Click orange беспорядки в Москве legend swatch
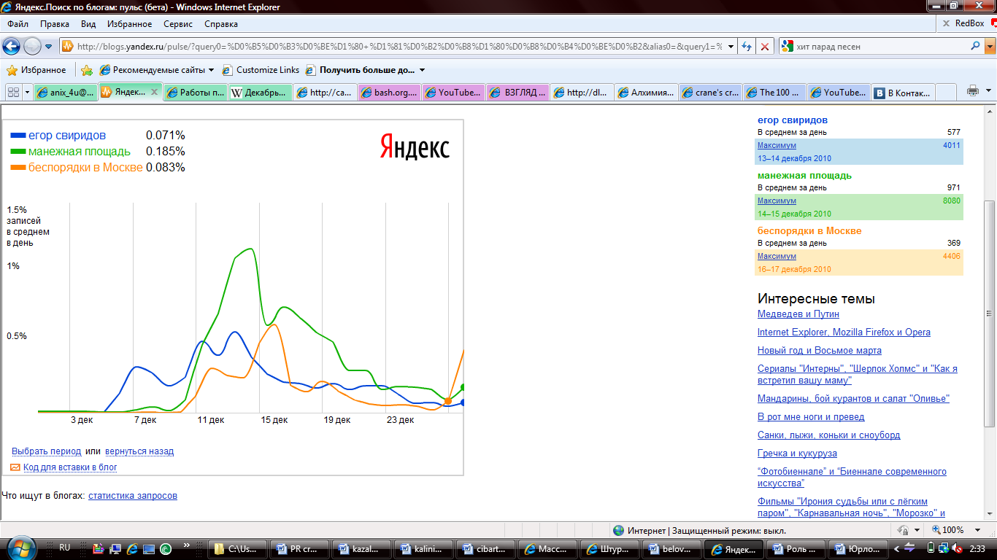The width and height of the screenshot is (997, 560). pos(18,168)
